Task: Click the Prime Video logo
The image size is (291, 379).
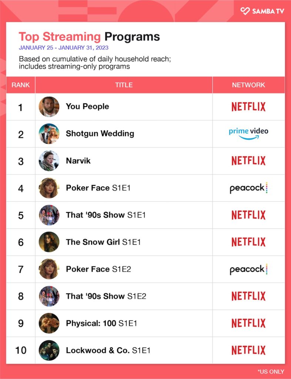Action: coord(248,134)
